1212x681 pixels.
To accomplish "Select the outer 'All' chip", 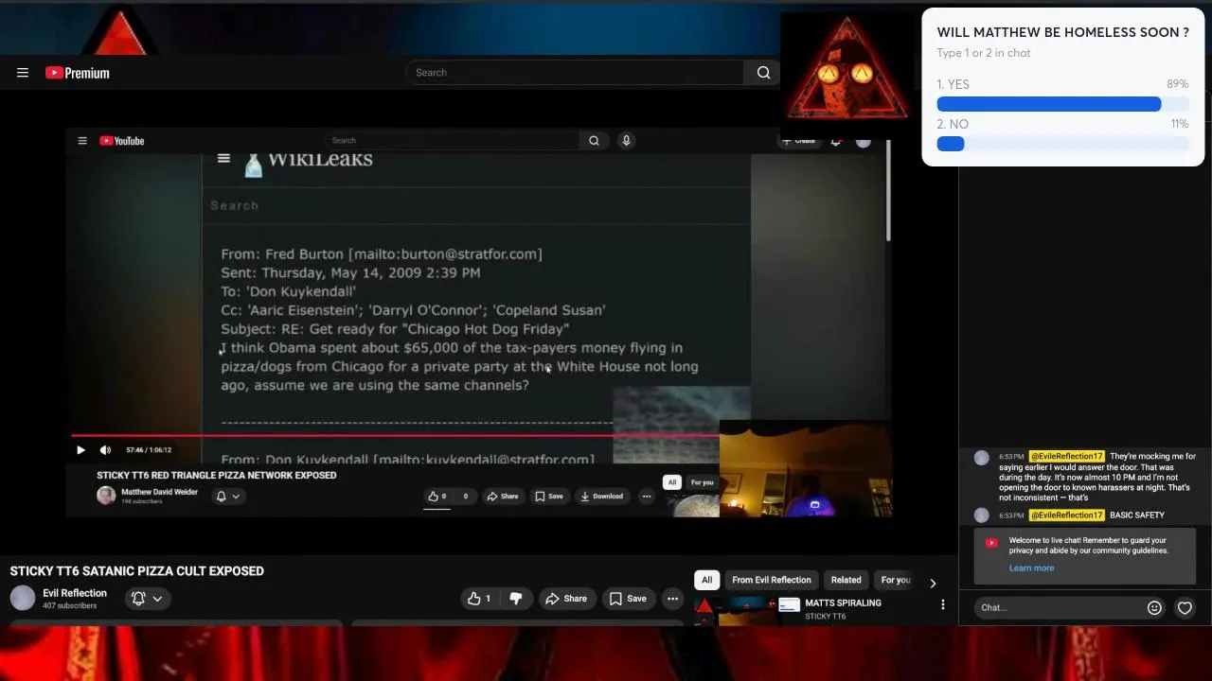I will 706,580.
